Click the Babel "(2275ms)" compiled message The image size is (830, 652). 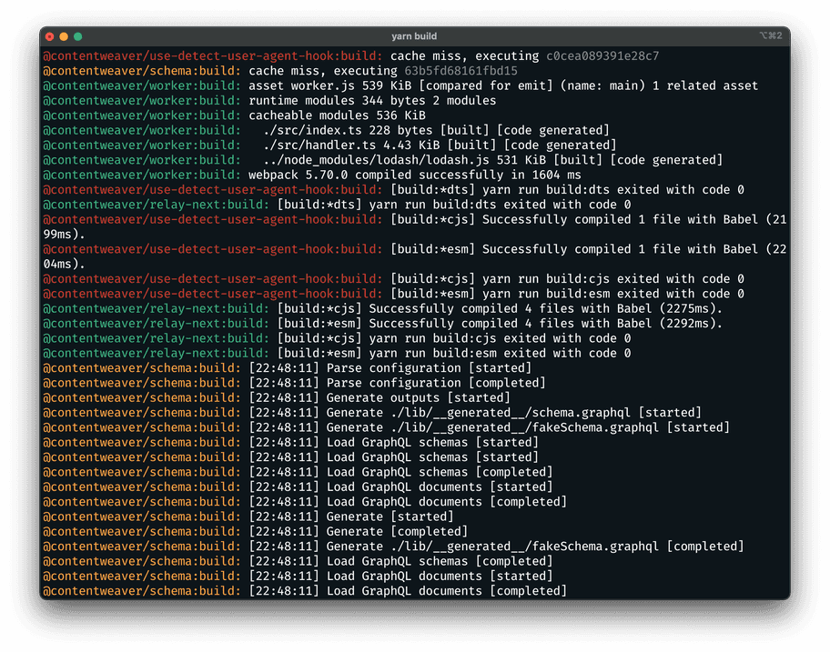546,308
